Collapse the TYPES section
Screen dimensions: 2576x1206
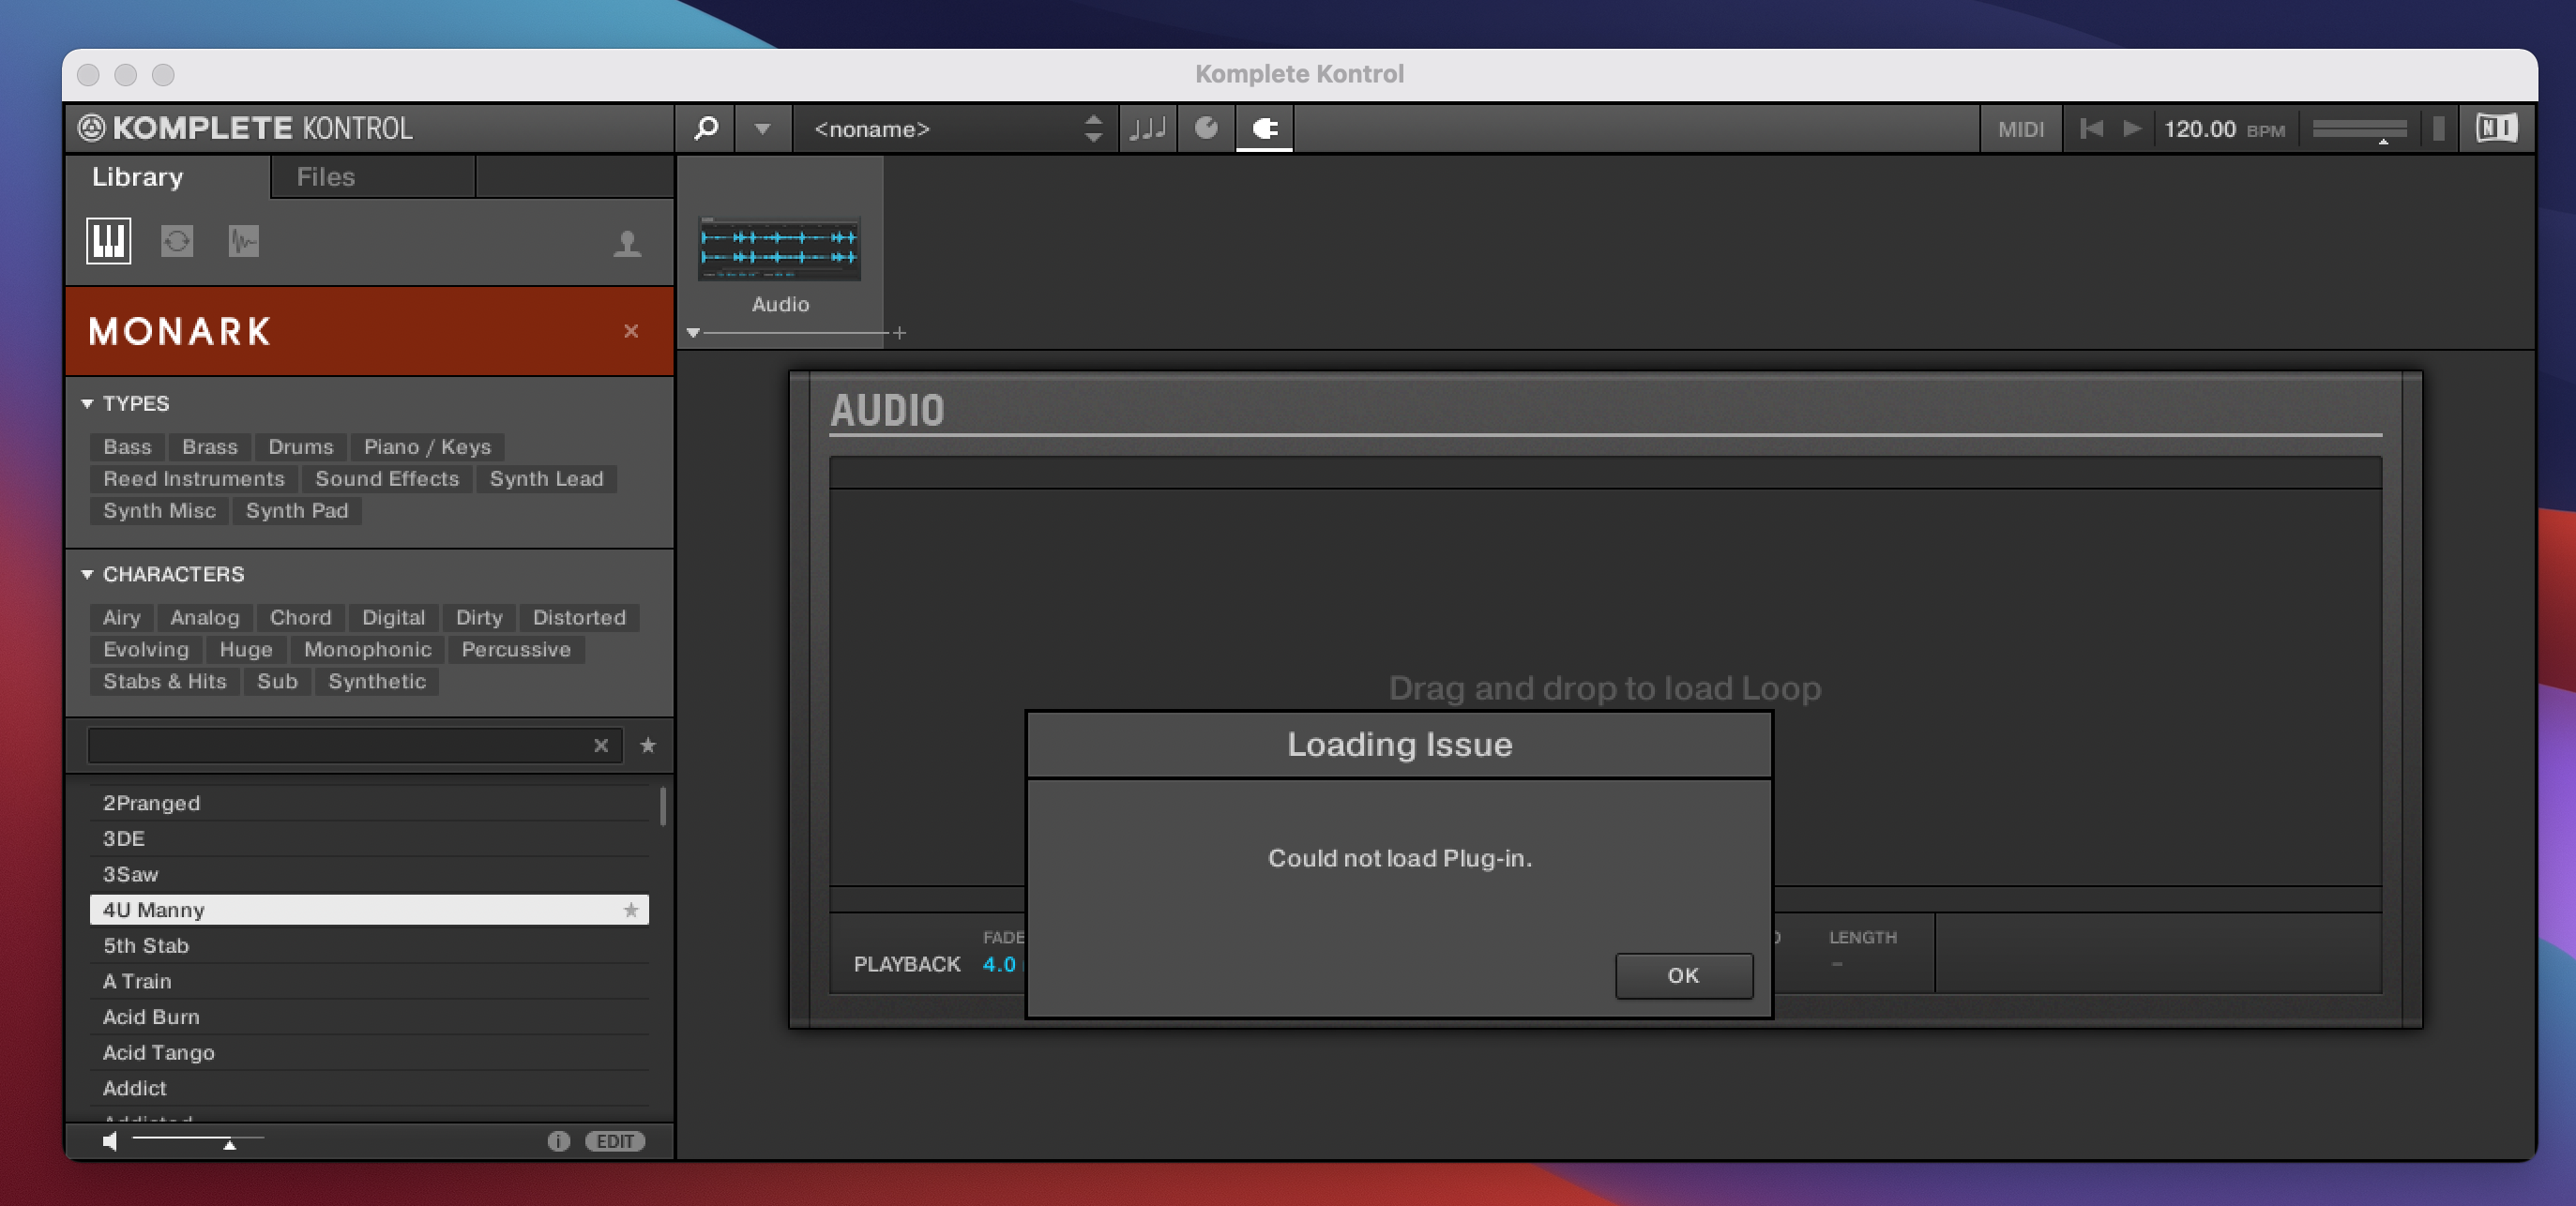point(87,403)
